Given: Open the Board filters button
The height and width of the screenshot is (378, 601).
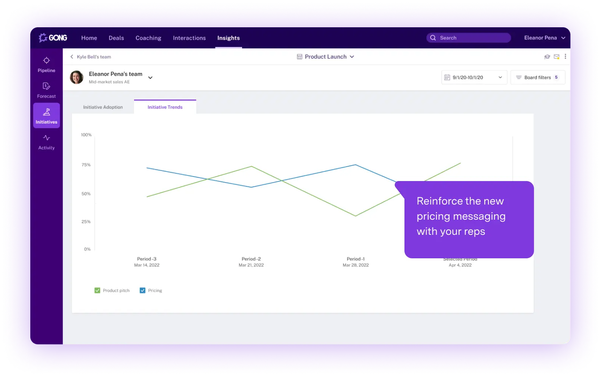Looking at the screenshot, I should pos(537,77).
